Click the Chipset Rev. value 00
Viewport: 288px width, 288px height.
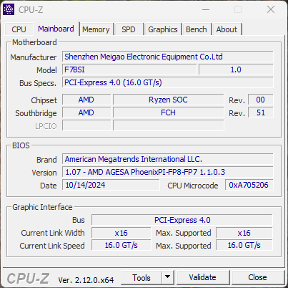point(260,100)
